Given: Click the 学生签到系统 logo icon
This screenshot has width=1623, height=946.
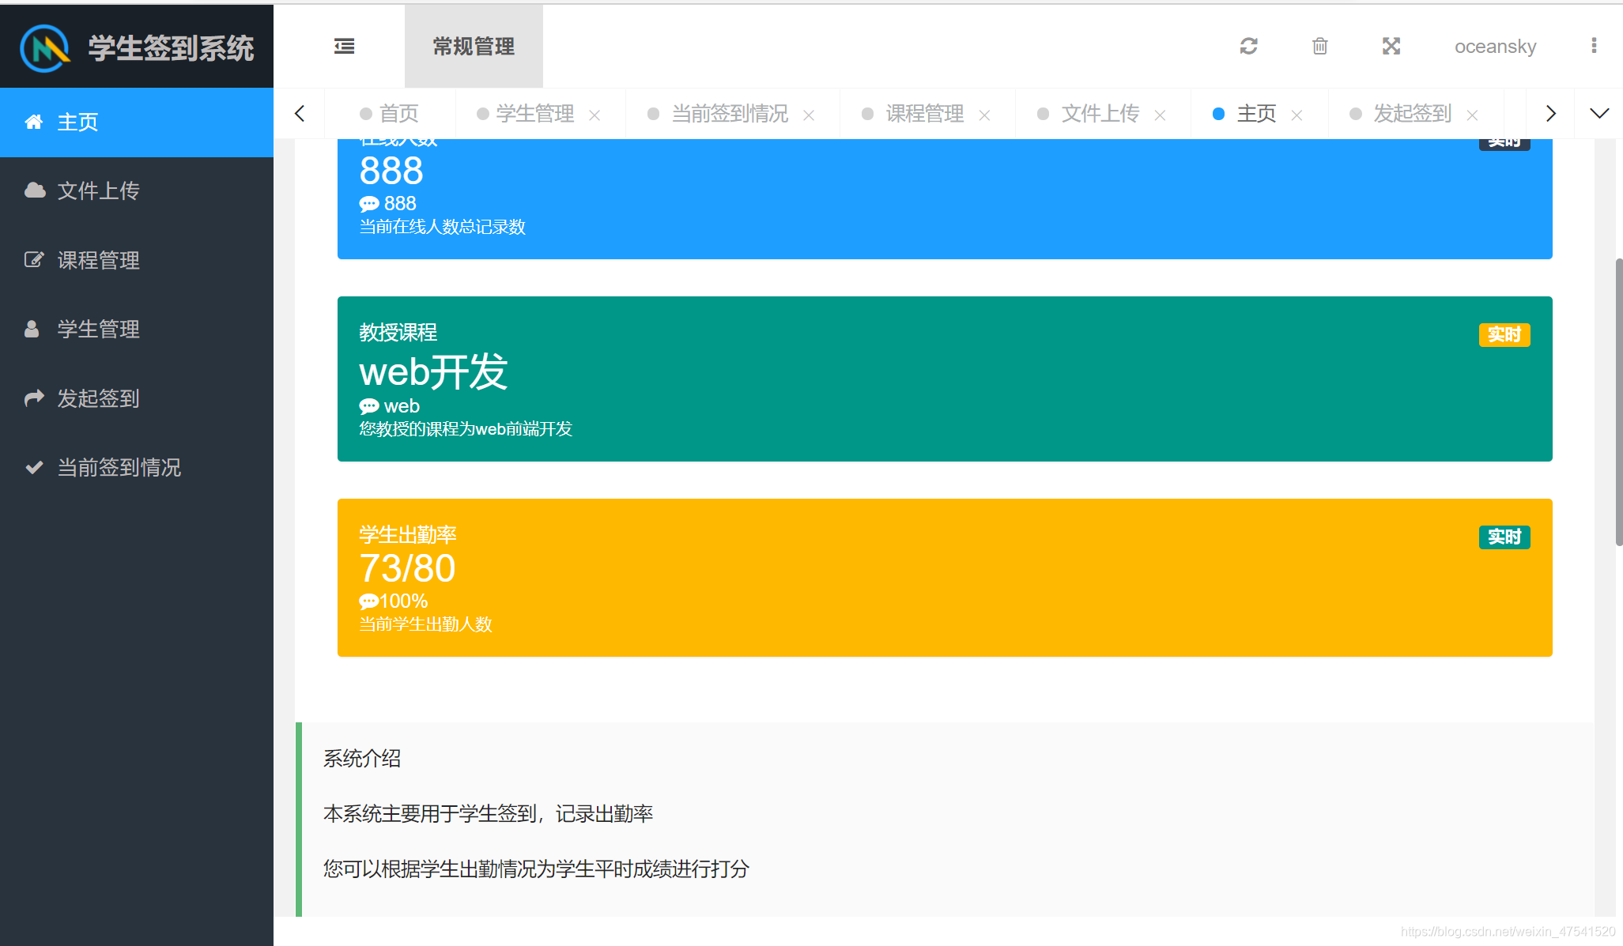Looking at the screenshot, I should pos(45,48).
